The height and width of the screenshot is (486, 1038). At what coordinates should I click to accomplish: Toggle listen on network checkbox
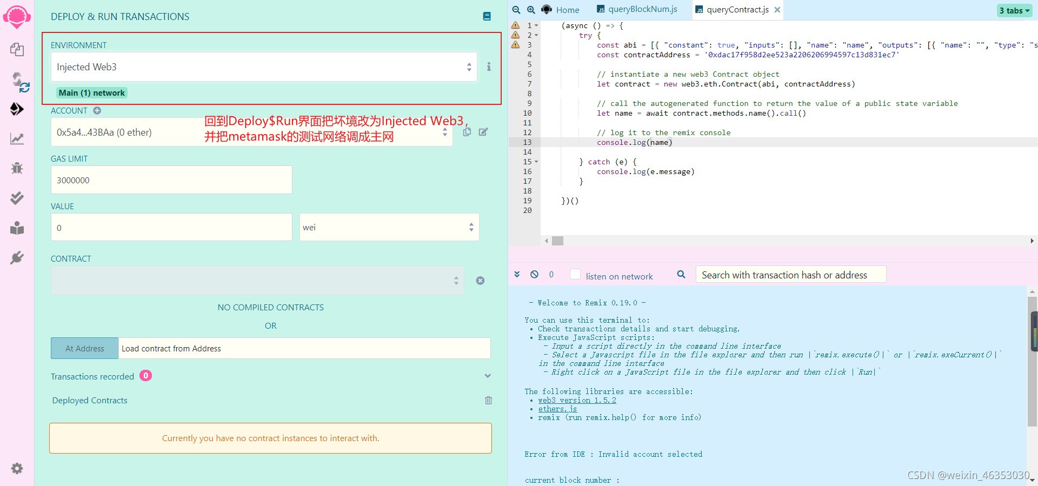[x=575, y=275]
